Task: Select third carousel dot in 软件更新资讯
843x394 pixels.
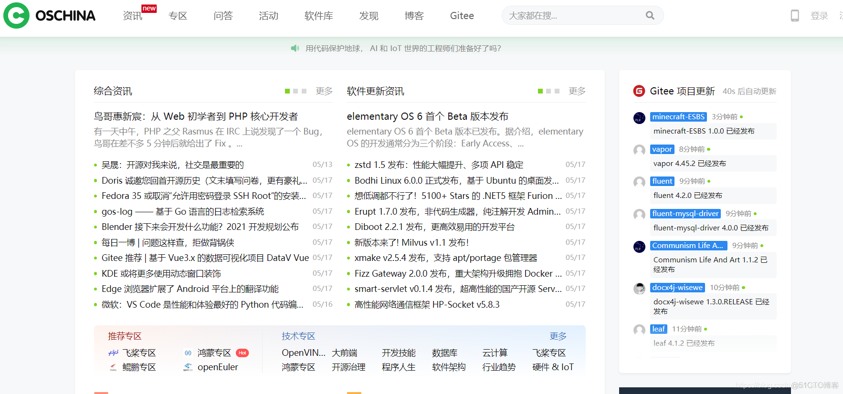Action: pyautogui.click(x=557, y=91)
